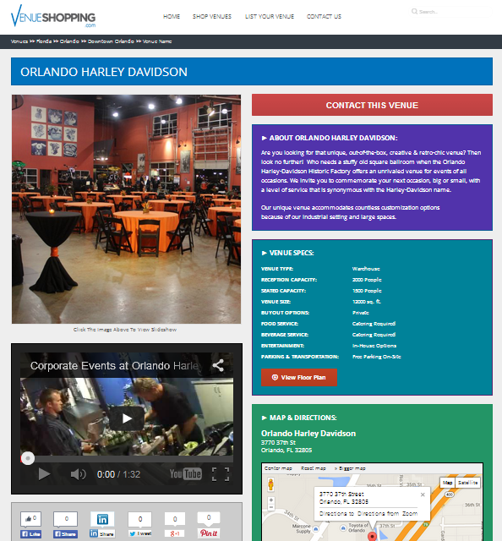502x541 pixels.
Task: Open the Shop Venues menu item
Action: (212, 16)
